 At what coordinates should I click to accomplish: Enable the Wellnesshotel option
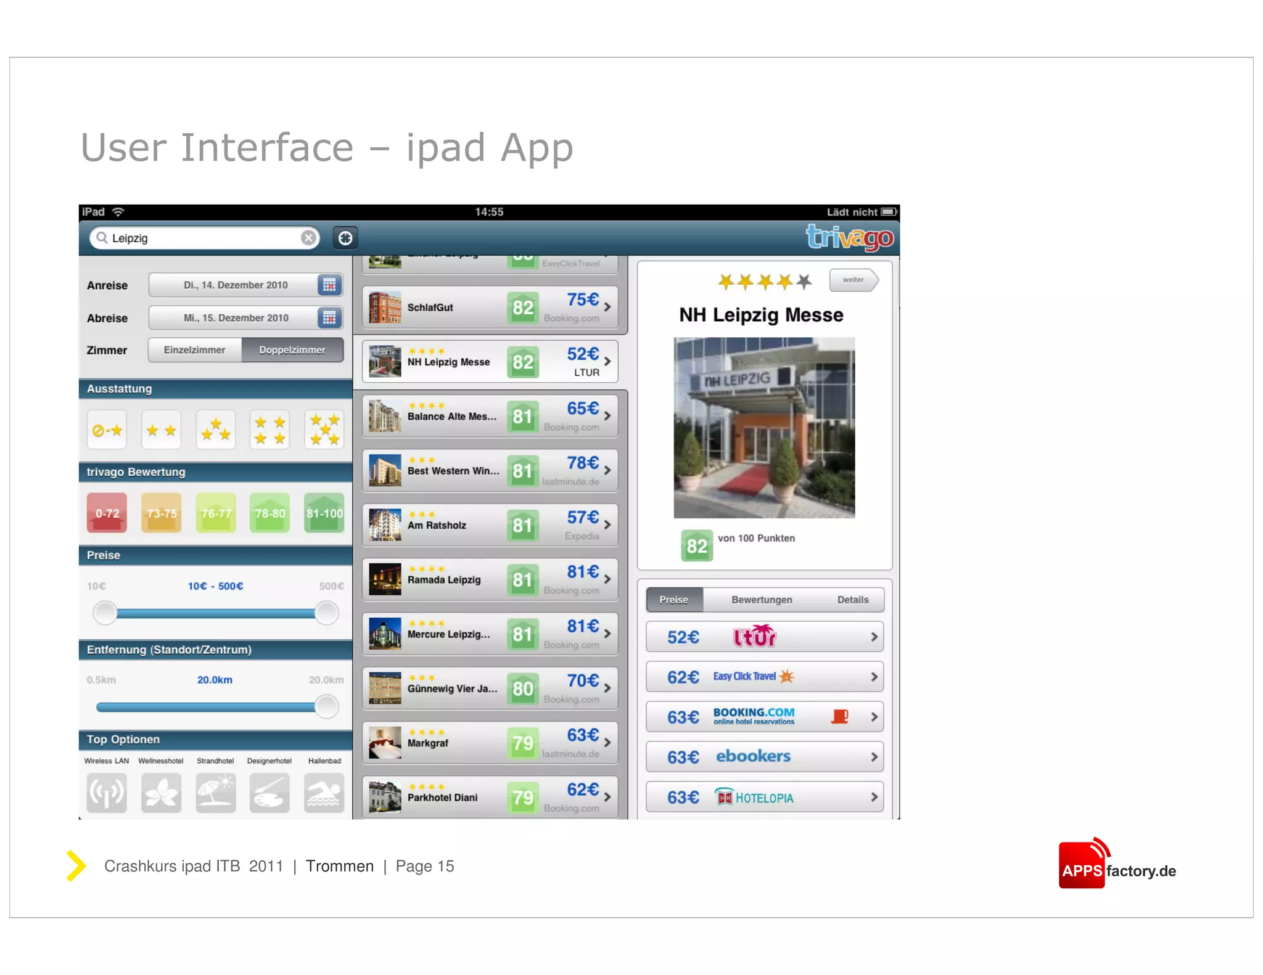pos(161,793)
